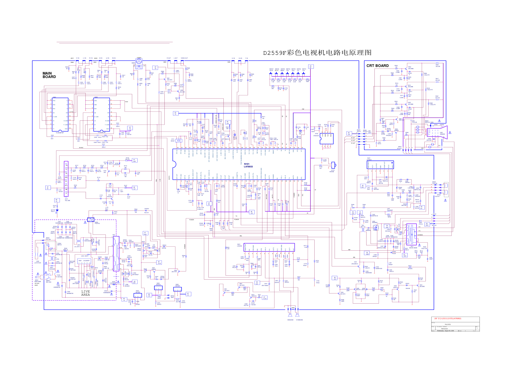Click the 'AC120V' mains label

(37, 284)
